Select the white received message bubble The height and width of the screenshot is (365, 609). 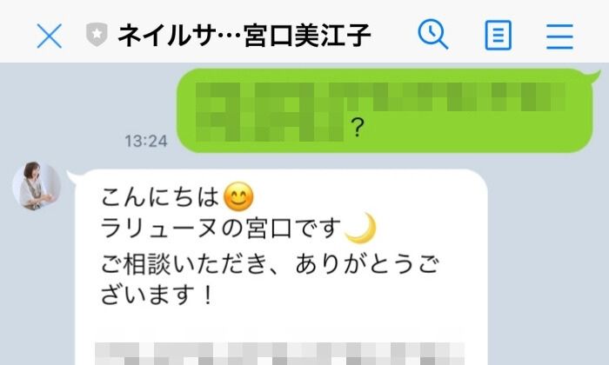pos(281,268)
